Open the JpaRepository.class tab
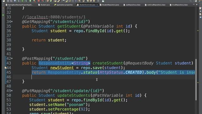This screenshot has height=114, width=202. 132,5
